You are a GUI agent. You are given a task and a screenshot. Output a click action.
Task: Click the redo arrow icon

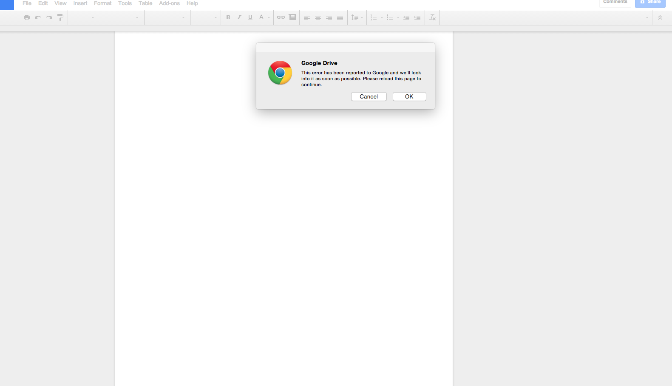[49, 17]
